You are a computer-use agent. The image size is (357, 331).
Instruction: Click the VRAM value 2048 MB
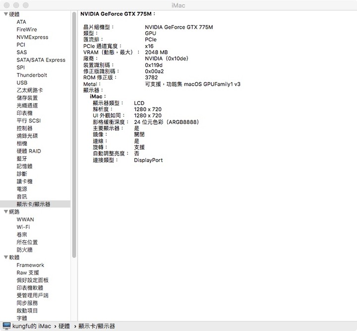156,52
